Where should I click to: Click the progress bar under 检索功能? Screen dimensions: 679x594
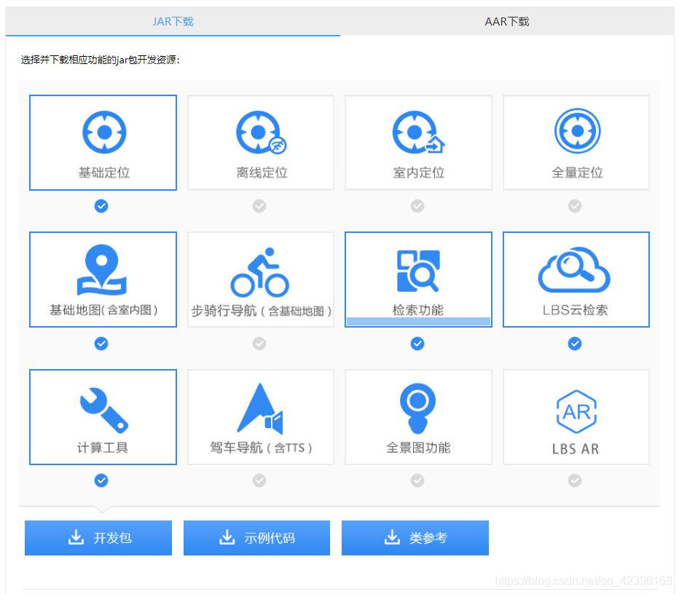[417, 320]
